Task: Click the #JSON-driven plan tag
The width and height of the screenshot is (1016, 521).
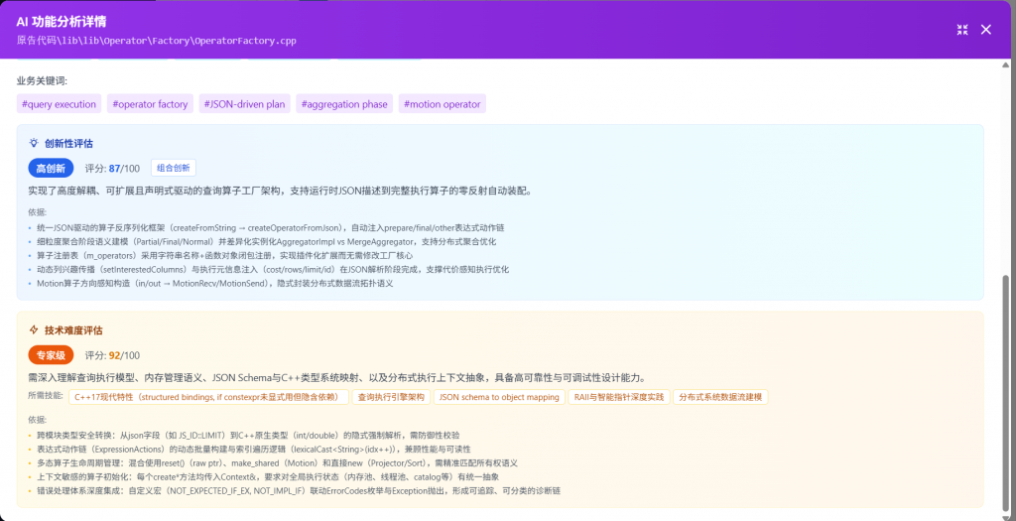Action: (x=244, y=104)
